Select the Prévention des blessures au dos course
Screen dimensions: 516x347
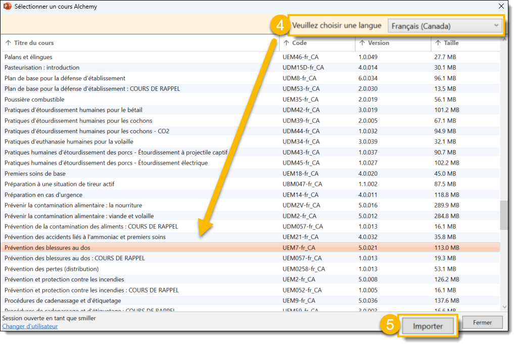(x=48, y=247)
